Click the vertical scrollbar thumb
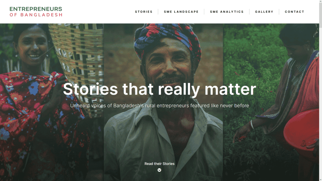The height and width of the screenshot is (181, 322). (320, 16)
